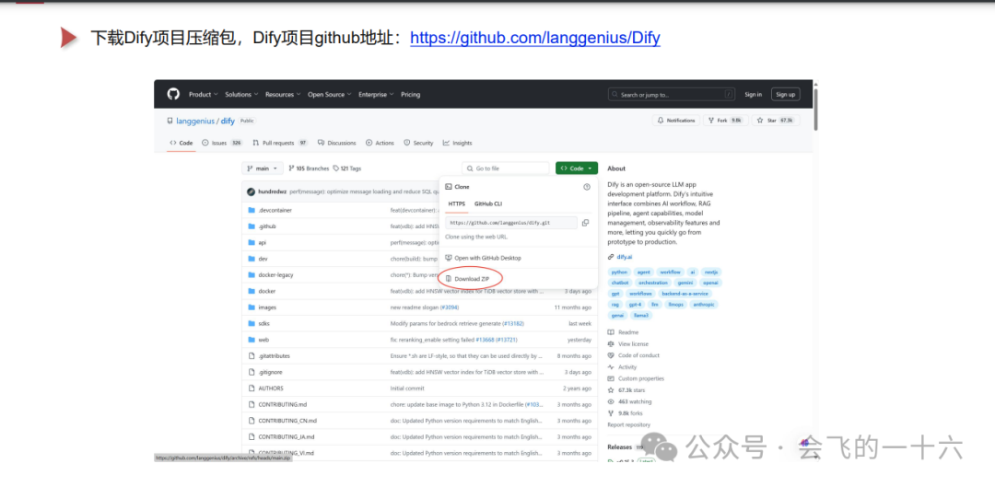Image resolution: width=995 pixels, height=487 pixels.
Task: Click the star icon beside 67.3k stars
Action: point(611,390)
